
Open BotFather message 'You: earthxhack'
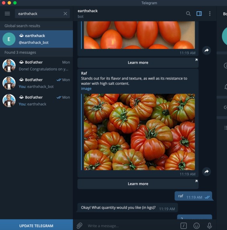click(36, 101)
